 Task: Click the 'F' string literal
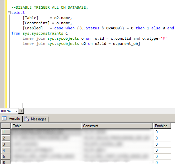pyautogui.click(x=164, y=38)
